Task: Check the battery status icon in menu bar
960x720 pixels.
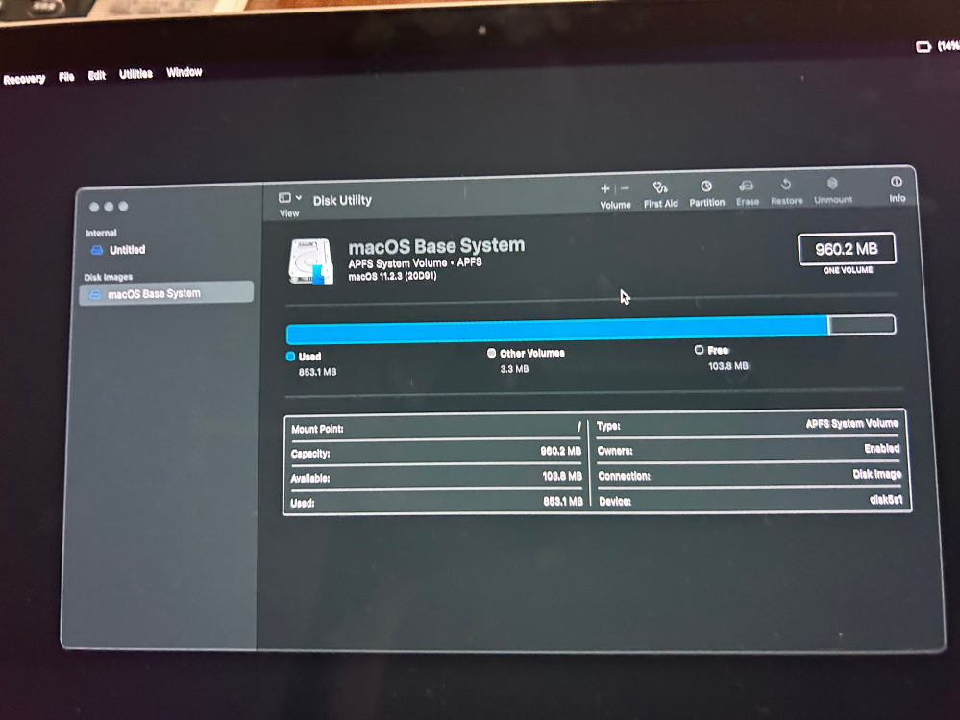Action: point(923,46)
